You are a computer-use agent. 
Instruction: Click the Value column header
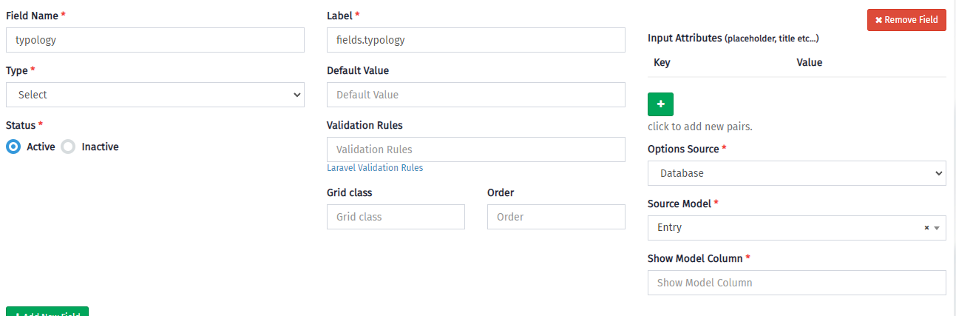tap(809, 63)
